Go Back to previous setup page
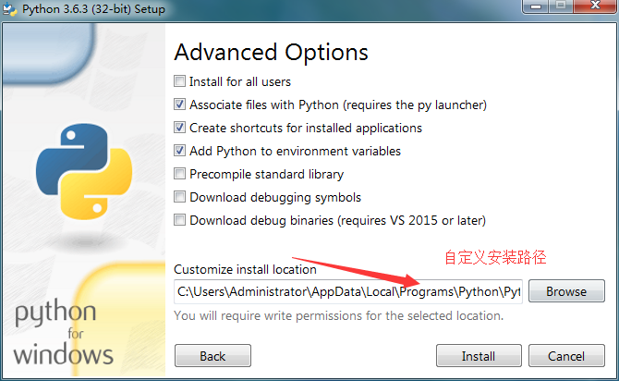Viewport: 619px width, 381px height. (212, 356)
